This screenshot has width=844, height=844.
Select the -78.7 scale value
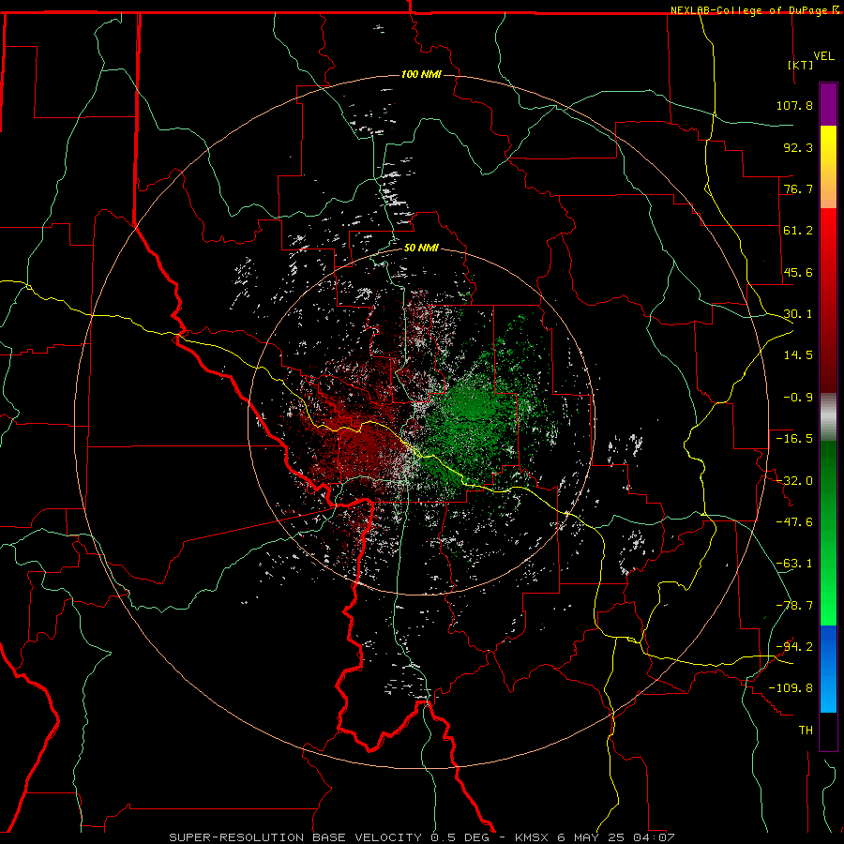point(794,606)
